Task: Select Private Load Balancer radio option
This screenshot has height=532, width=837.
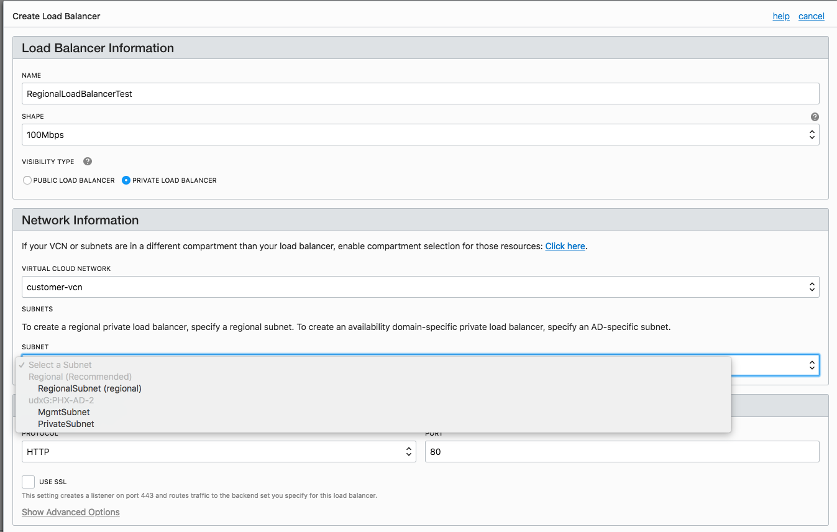Action: [126, 180]
